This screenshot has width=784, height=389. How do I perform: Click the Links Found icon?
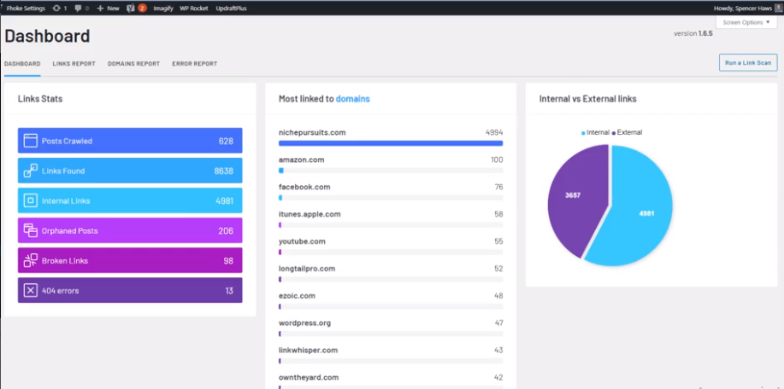pos(31,171)
